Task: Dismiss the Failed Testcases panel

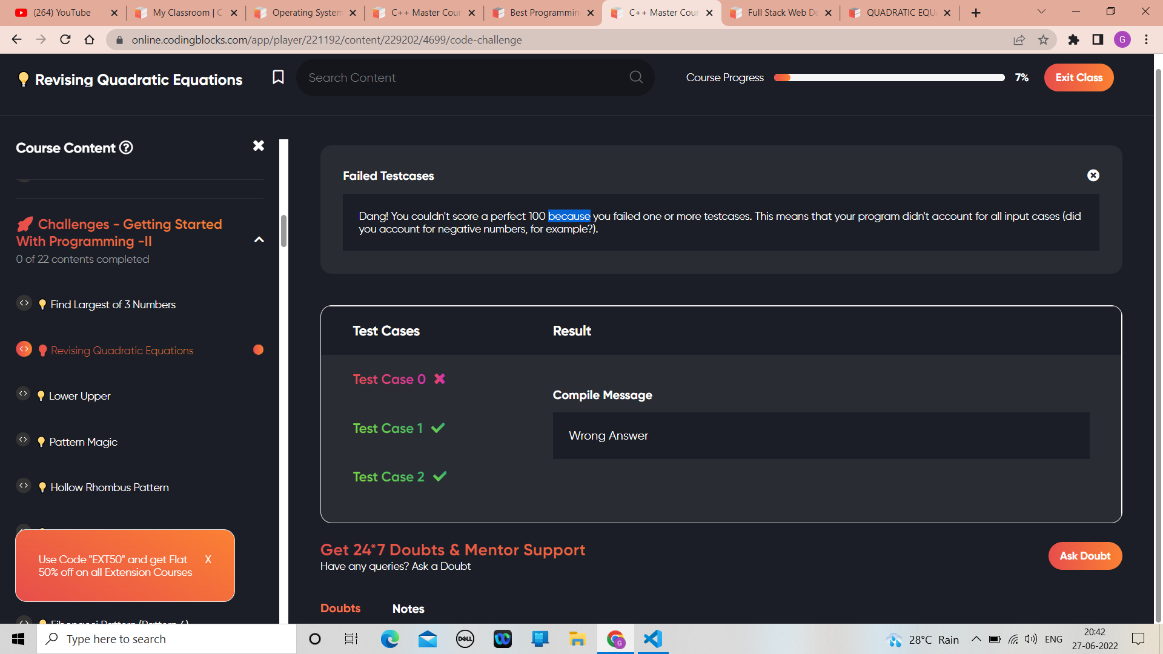Action: (x=1093, y=176)
